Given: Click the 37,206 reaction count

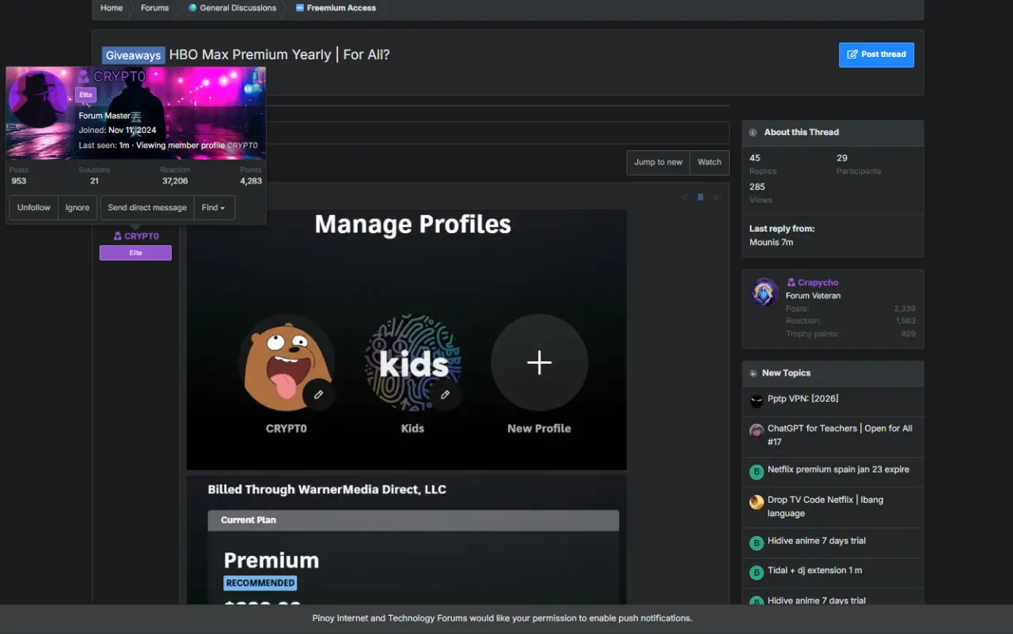Looking at the screenshot, I should coord(175,181).
